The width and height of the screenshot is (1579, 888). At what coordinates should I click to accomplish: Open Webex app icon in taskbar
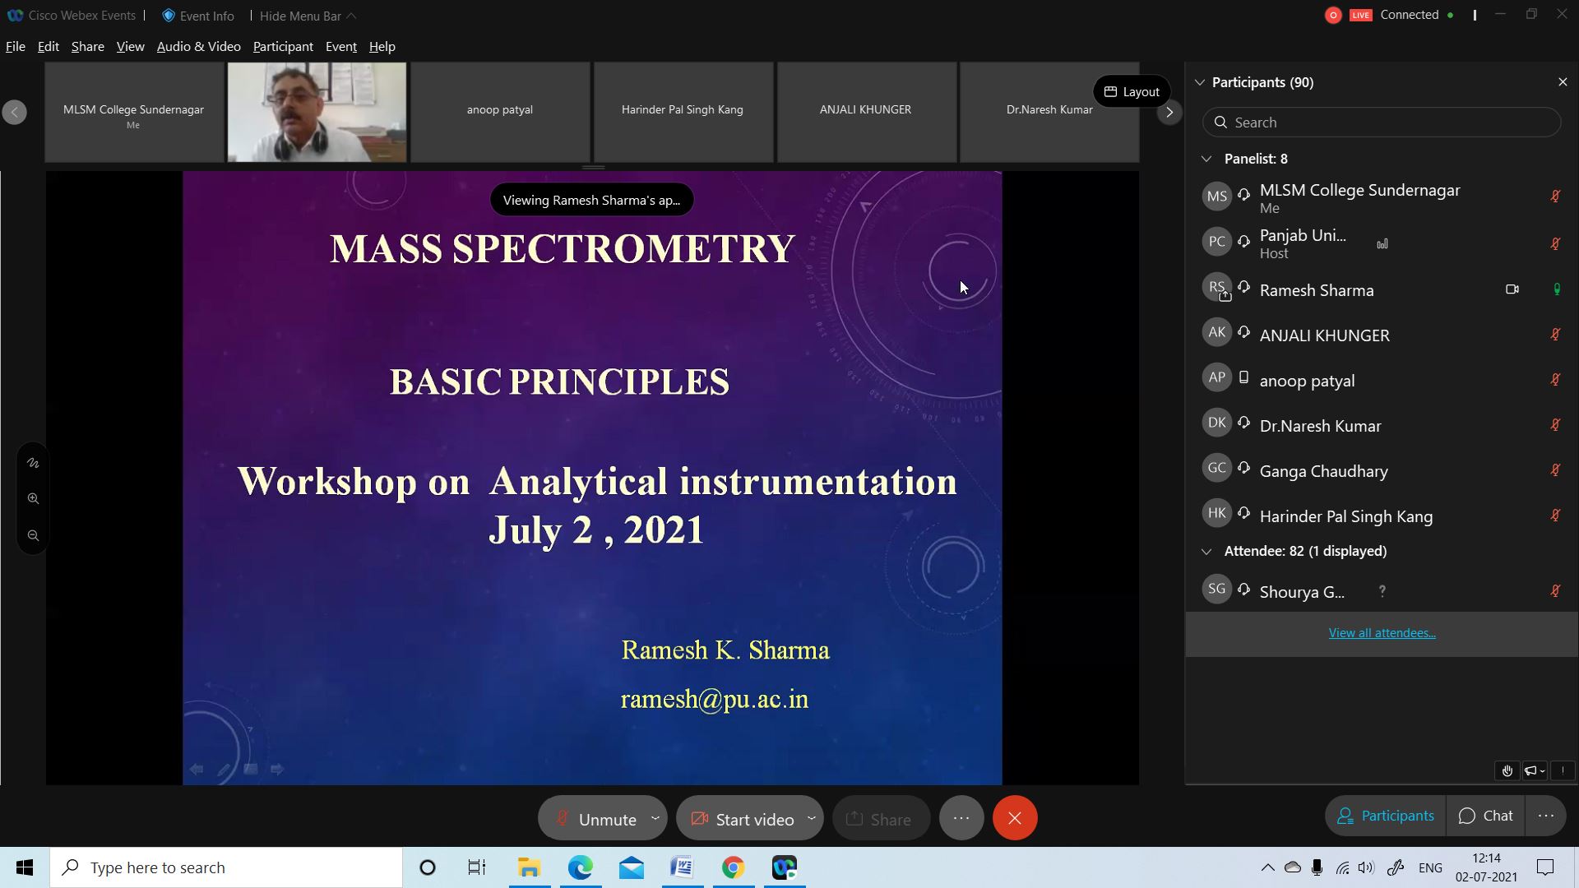point(785,867)
